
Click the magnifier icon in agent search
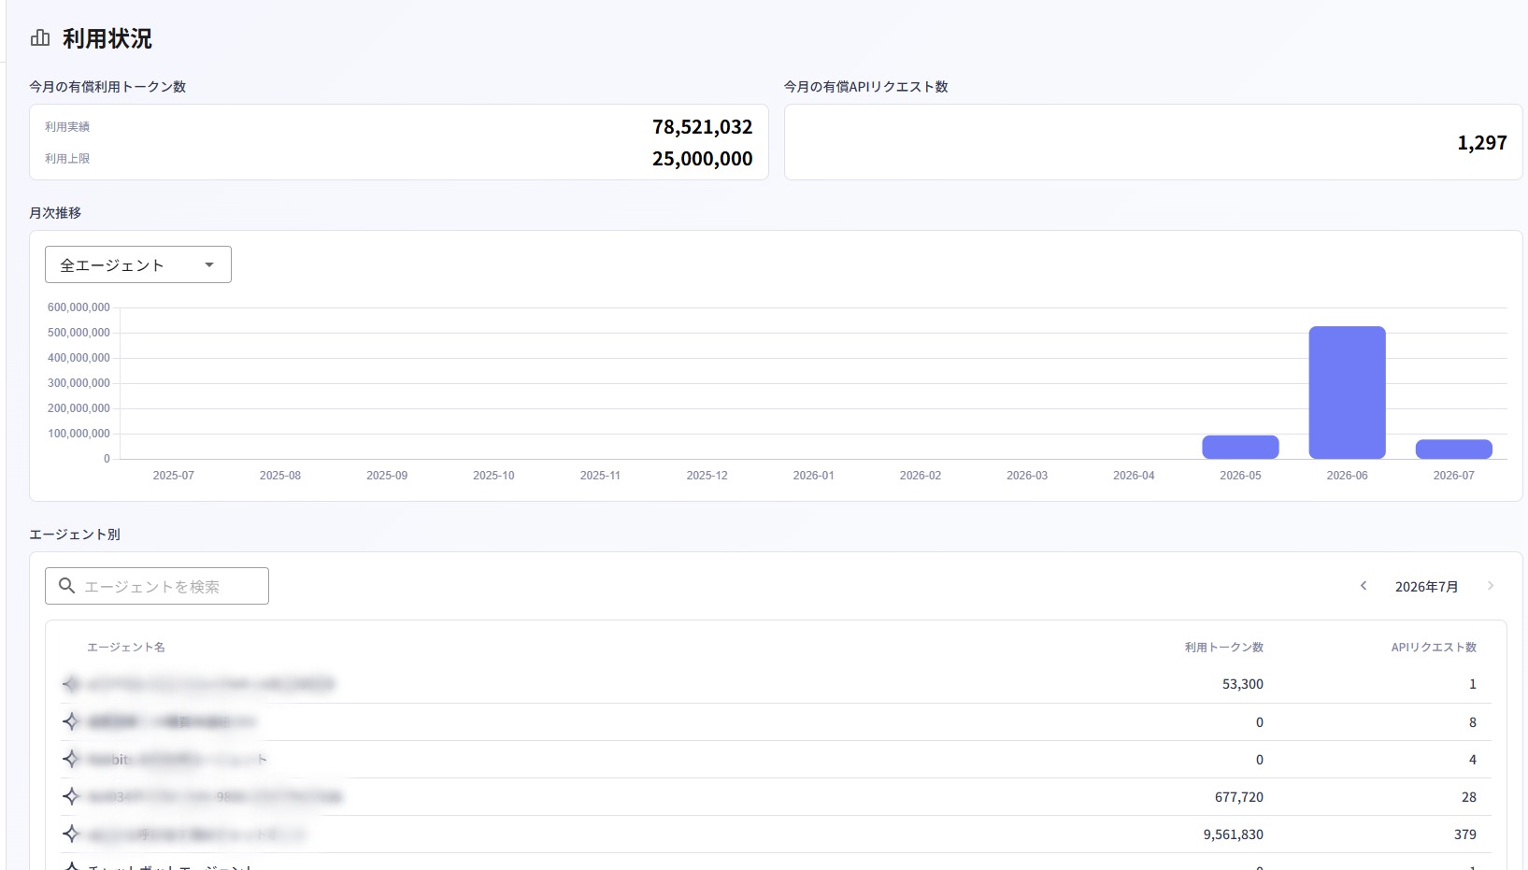tap(66, 586)
